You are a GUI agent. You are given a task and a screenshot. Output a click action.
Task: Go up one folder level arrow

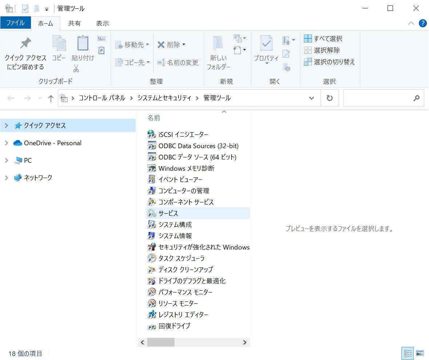tap(51, 98)
